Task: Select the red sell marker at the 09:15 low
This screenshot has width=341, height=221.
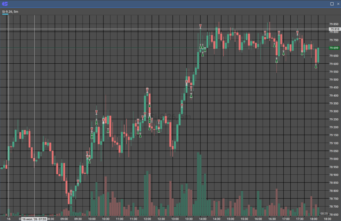Action: pos(71,193)
